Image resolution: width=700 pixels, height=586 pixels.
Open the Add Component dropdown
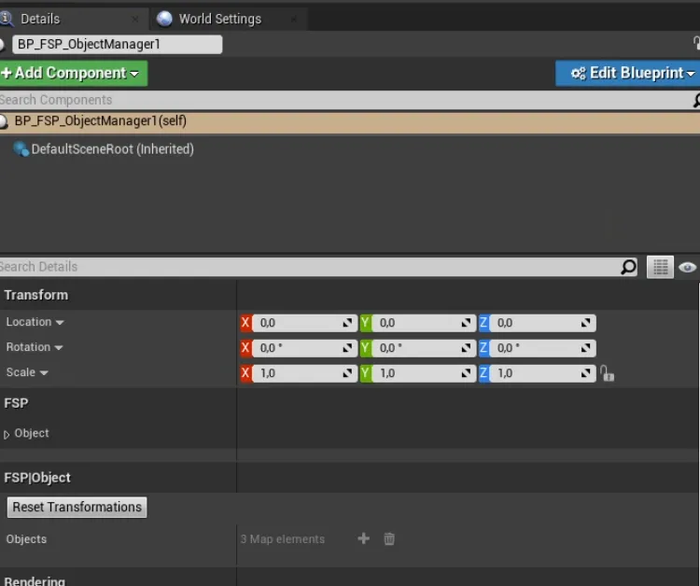75,73
